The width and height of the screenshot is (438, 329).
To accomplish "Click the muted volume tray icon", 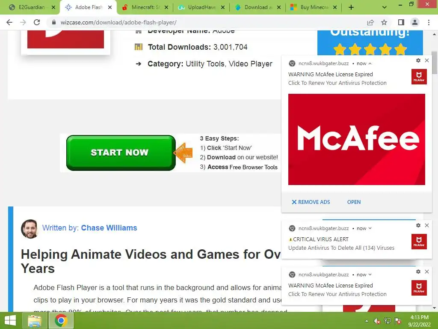I will pos(377,321).
